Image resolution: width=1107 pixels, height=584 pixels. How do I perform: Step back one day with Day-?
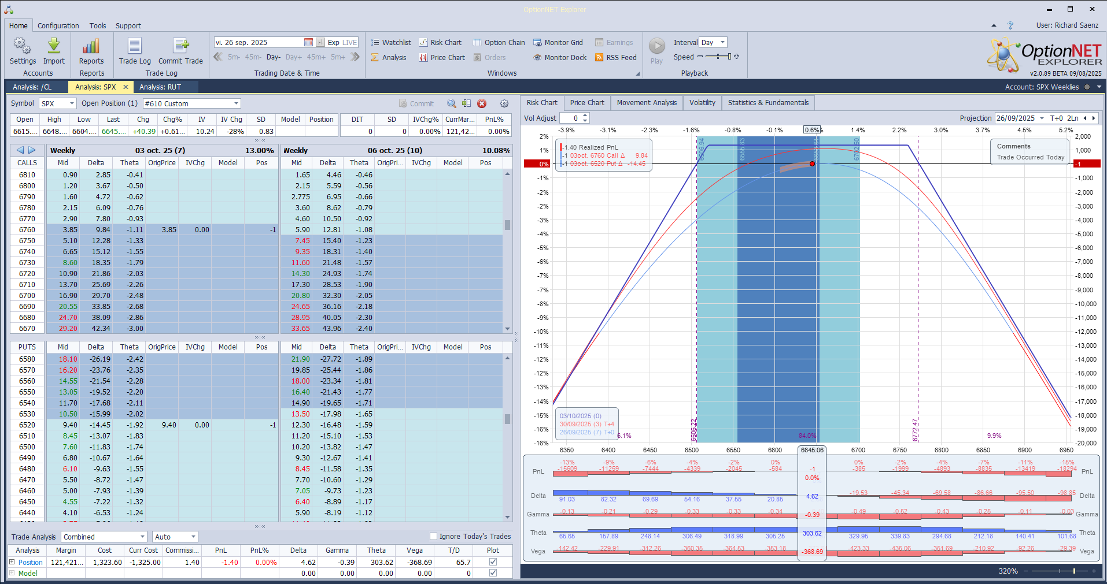pyautogui.click(x=274, y=57)
